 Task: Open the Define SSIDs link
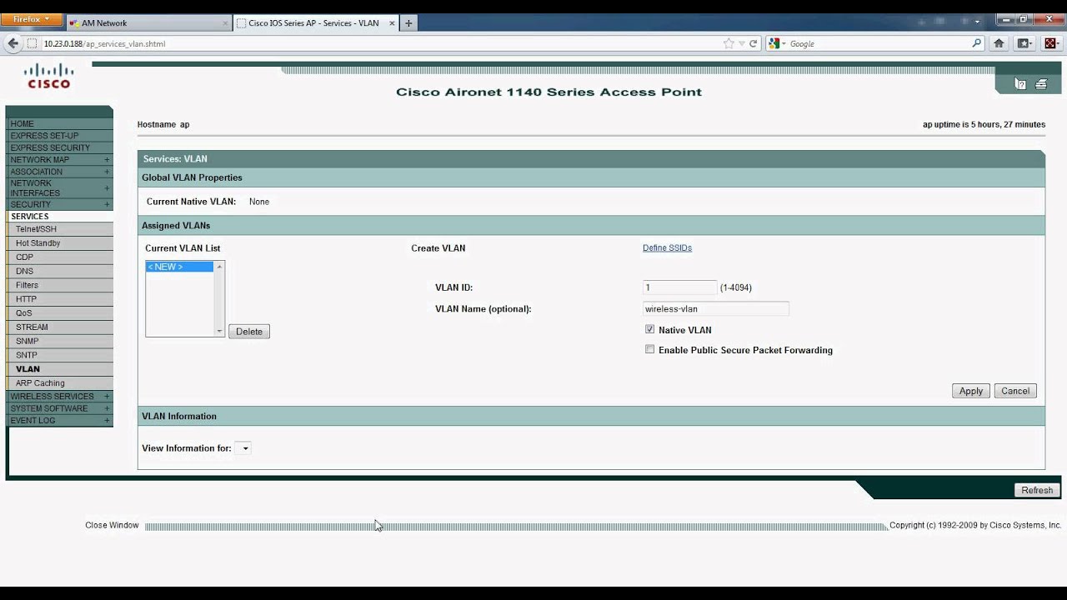(x=667, y=247)
